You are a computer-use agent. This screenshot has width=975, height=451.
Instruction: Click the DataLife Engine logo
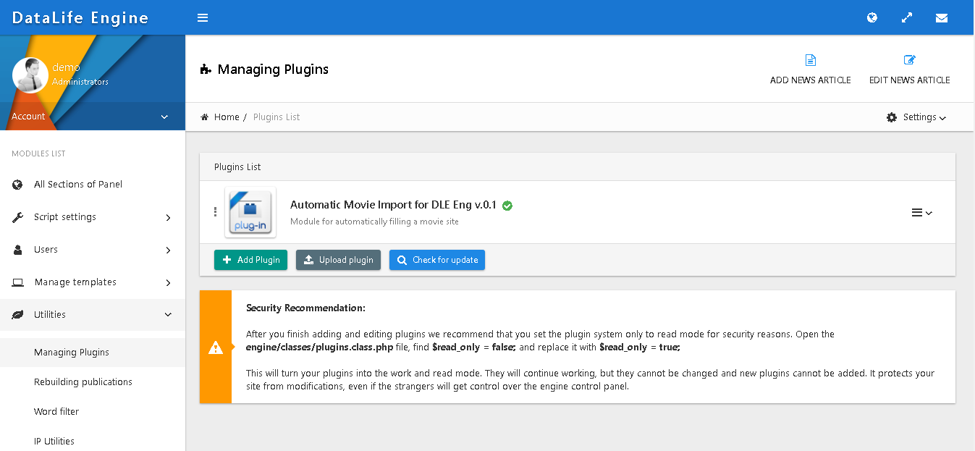80,18
